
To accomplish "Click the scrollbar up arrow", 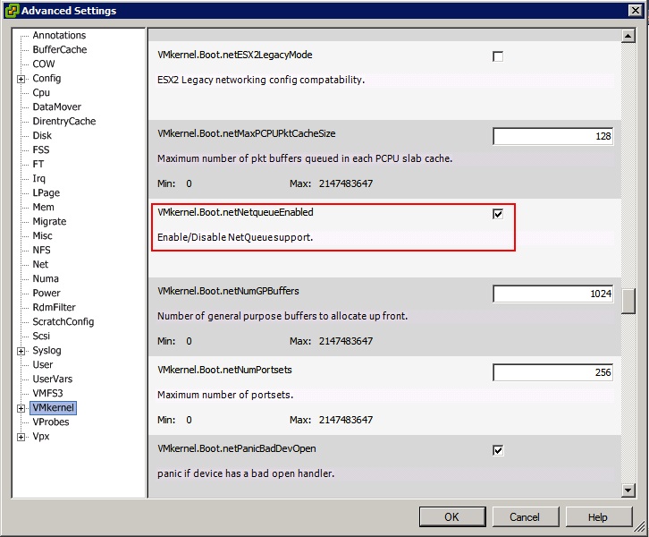I will point(628,36).
